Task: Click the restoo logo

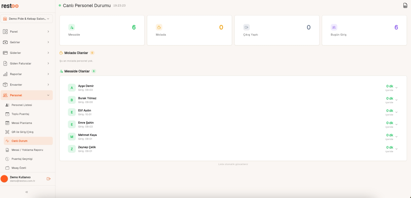Action: [10, 6]
